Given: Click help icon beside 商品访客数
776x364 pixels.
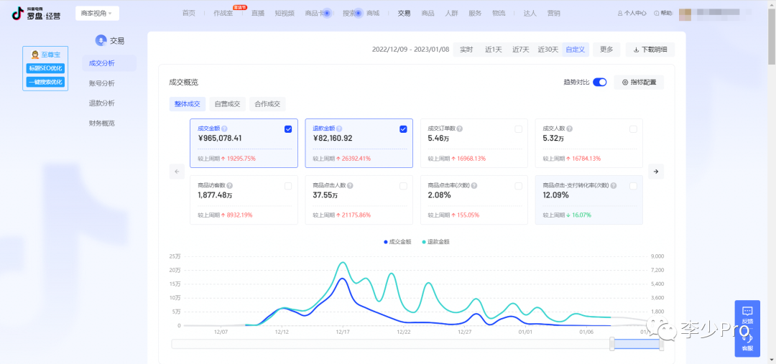Looking at the screenshot, I should pos(230,185).
